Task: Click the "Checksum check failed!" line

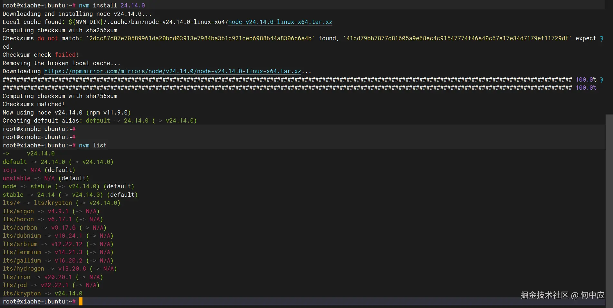Action: pyautogui.click(x=41, y=55)
